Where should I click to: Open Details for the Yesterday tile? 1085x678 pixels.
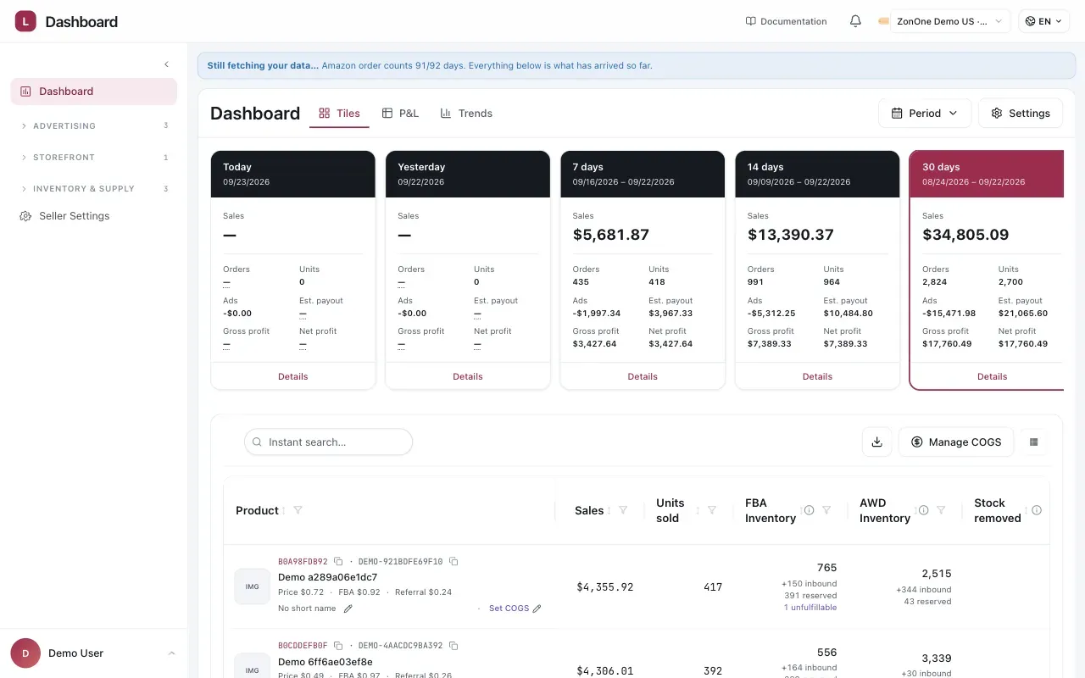point(468,376)
